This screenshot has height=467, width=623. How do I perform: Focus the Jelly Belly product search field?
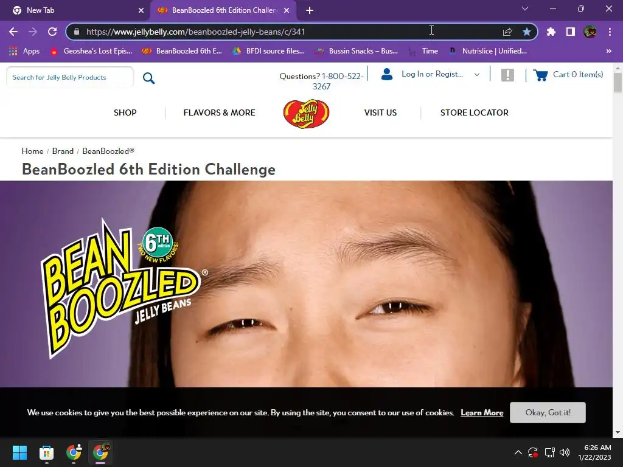[70, 77]
